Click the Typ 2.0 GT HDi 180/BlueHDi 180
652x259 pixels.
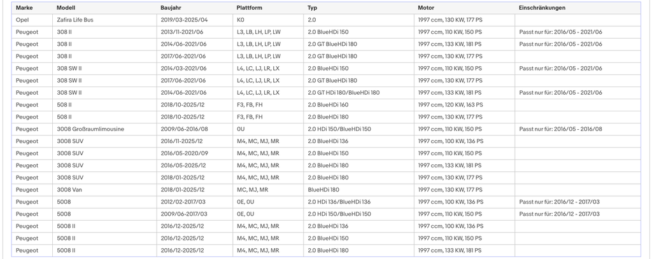[x=358, y=93]
